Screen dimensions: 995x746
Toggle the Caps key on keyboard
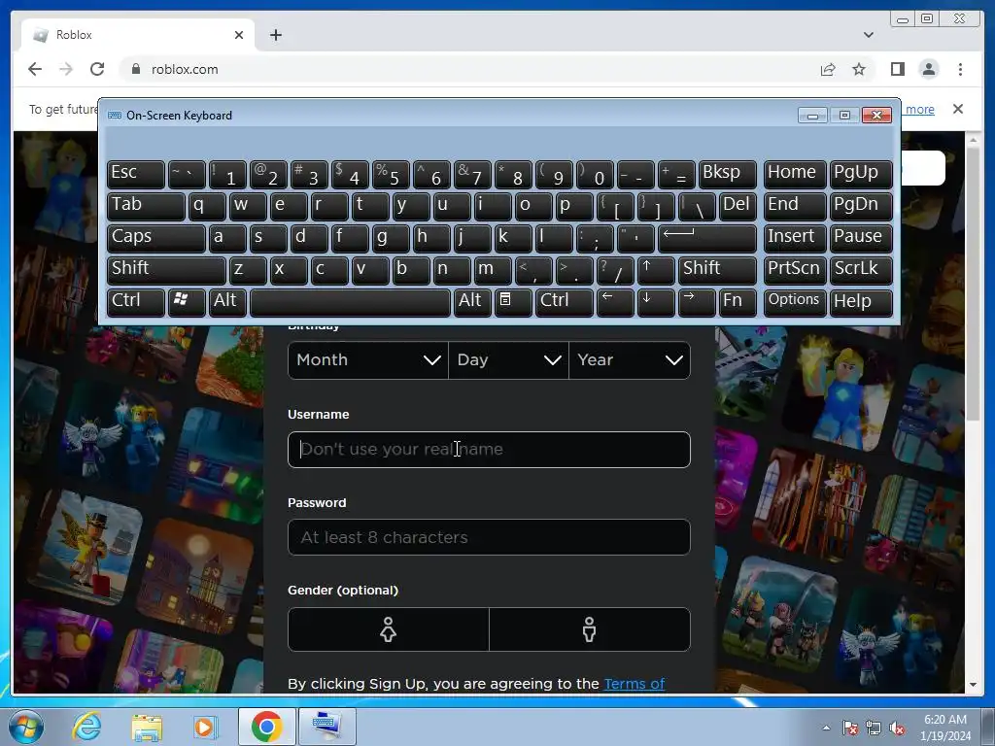(156, 239)
